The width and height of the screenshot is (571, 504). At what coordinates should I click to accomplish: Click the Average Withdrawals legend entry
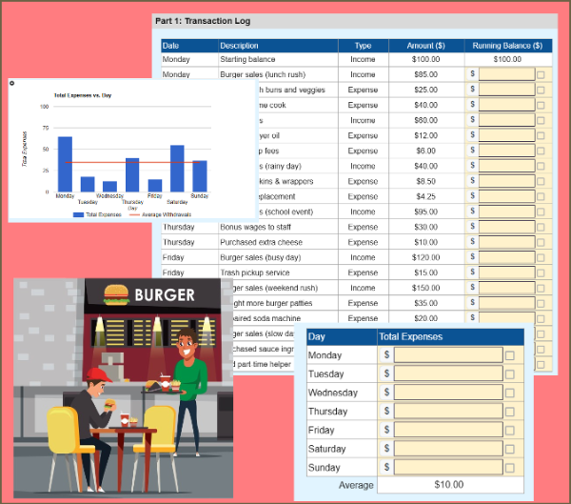click(160, 214)
